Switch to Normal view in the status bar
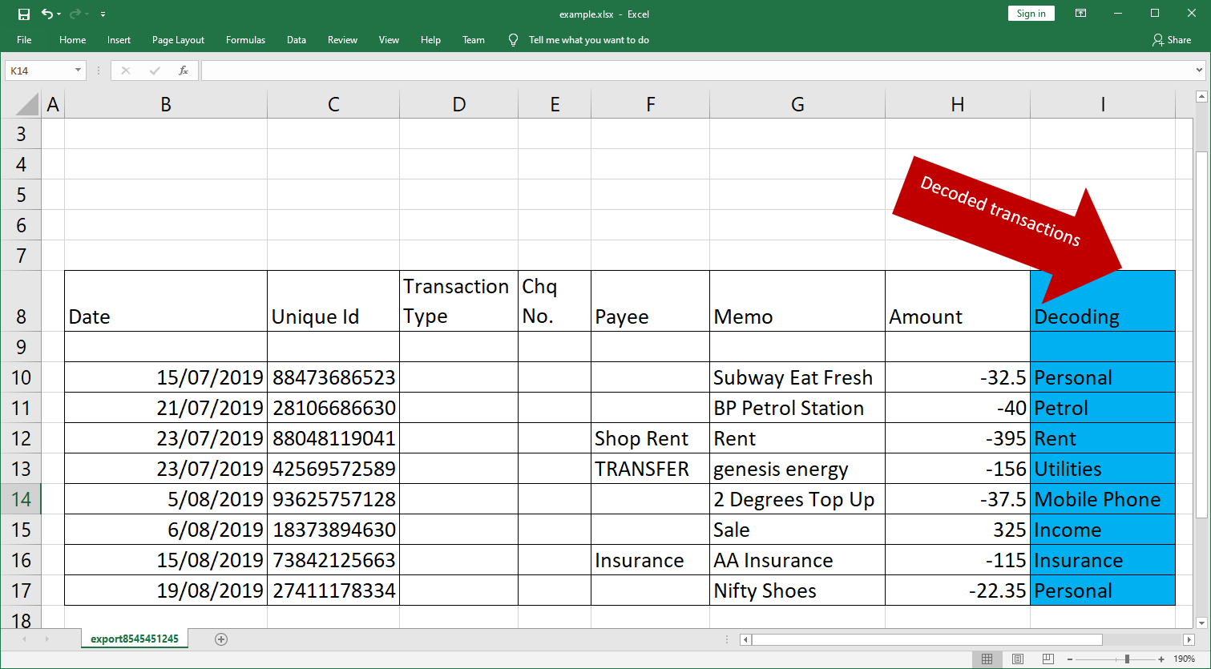The height and width of the screenshot is (669, 1211). coord(987,658)
